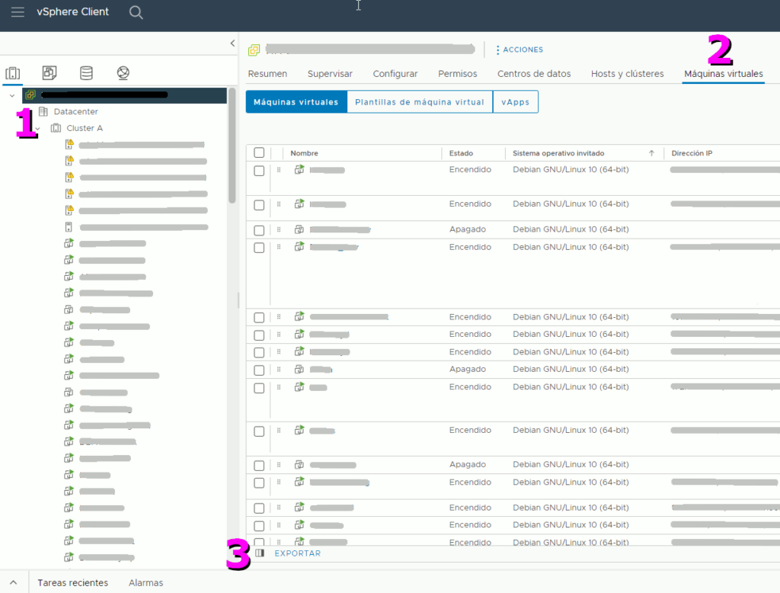The image size is (780, 593).
Task: Check the last fully visible row checkbox
Action: click(x=259, y=526)
